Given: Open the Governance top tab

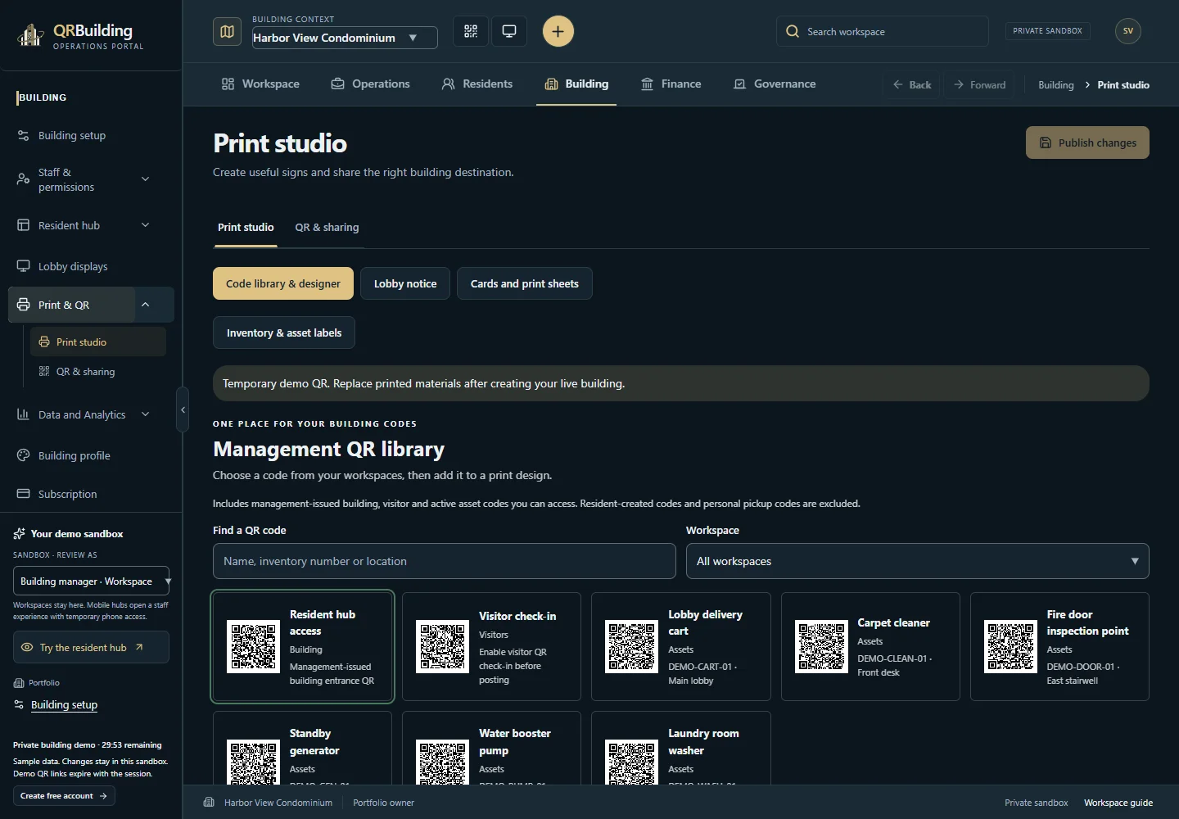Looking at the screenshot, I should click(775, 84).
